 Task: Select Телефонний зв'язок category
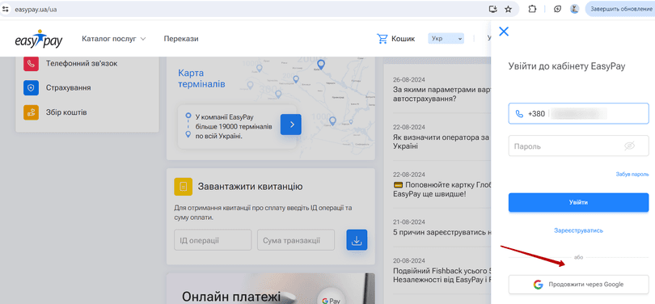click(x=82, y=64)
